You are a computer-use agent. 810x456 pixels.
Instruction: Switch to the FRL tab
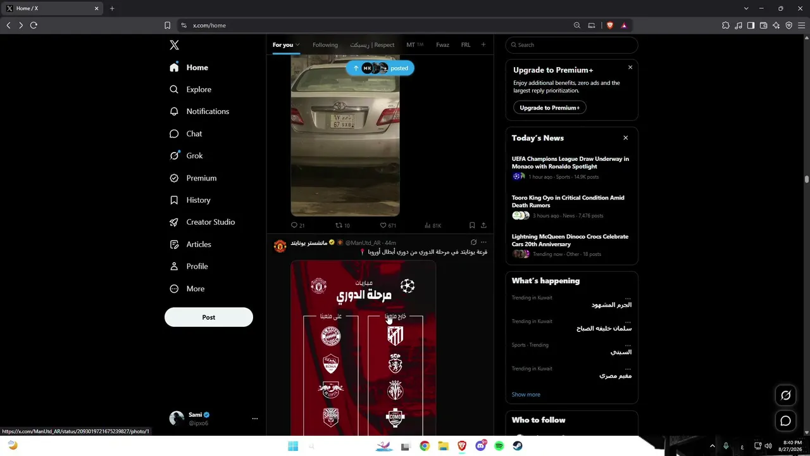tap(466, 45)
